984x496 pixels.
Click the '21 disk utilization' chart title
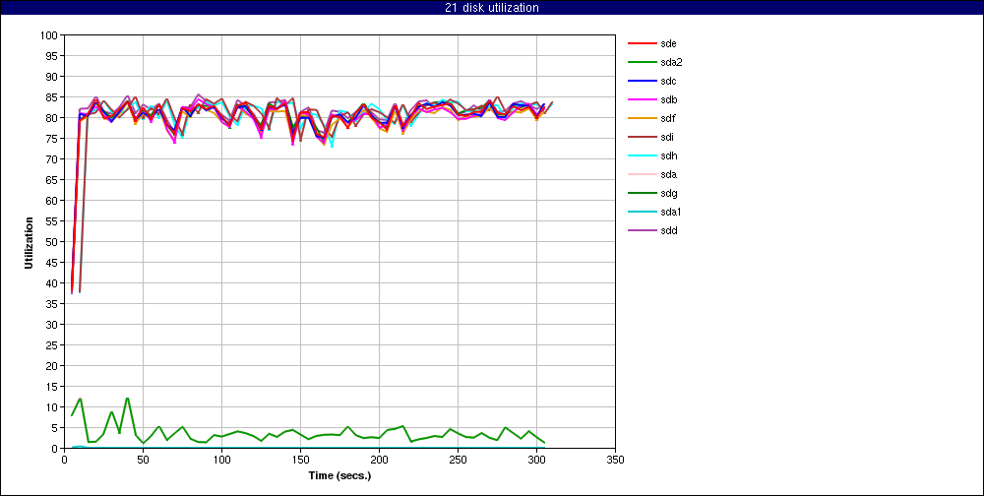491,8
